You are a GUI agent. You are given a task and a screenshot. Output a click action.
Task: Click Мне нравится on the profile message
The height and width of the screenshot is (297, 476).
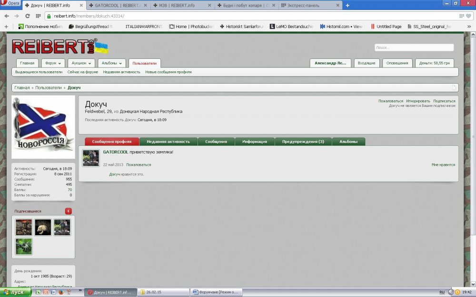443,165
